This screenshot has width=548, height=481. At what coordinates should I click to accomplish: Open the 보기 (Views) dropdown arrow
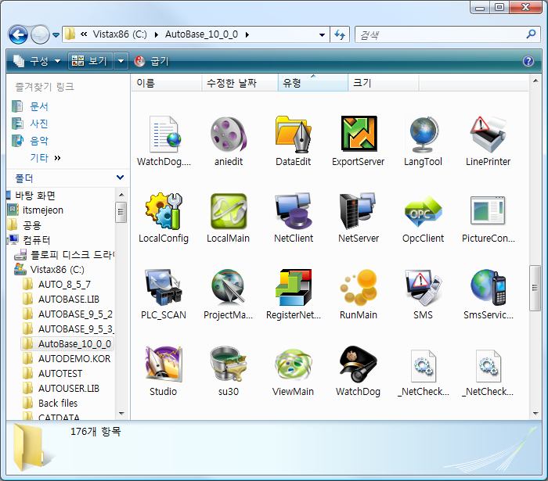click(121, 61)
